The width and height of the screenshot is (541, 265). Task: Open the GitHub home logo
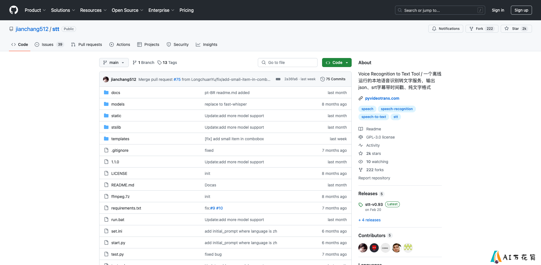pos(14,10)
